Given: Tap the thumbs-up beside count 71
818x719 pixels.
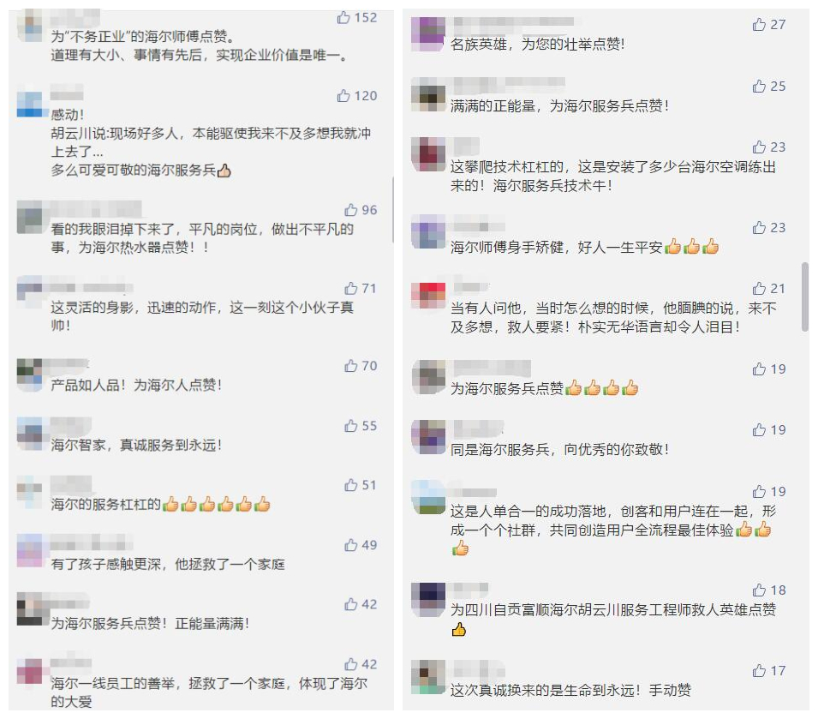Looking at the screenshot, I should [350, 288].
